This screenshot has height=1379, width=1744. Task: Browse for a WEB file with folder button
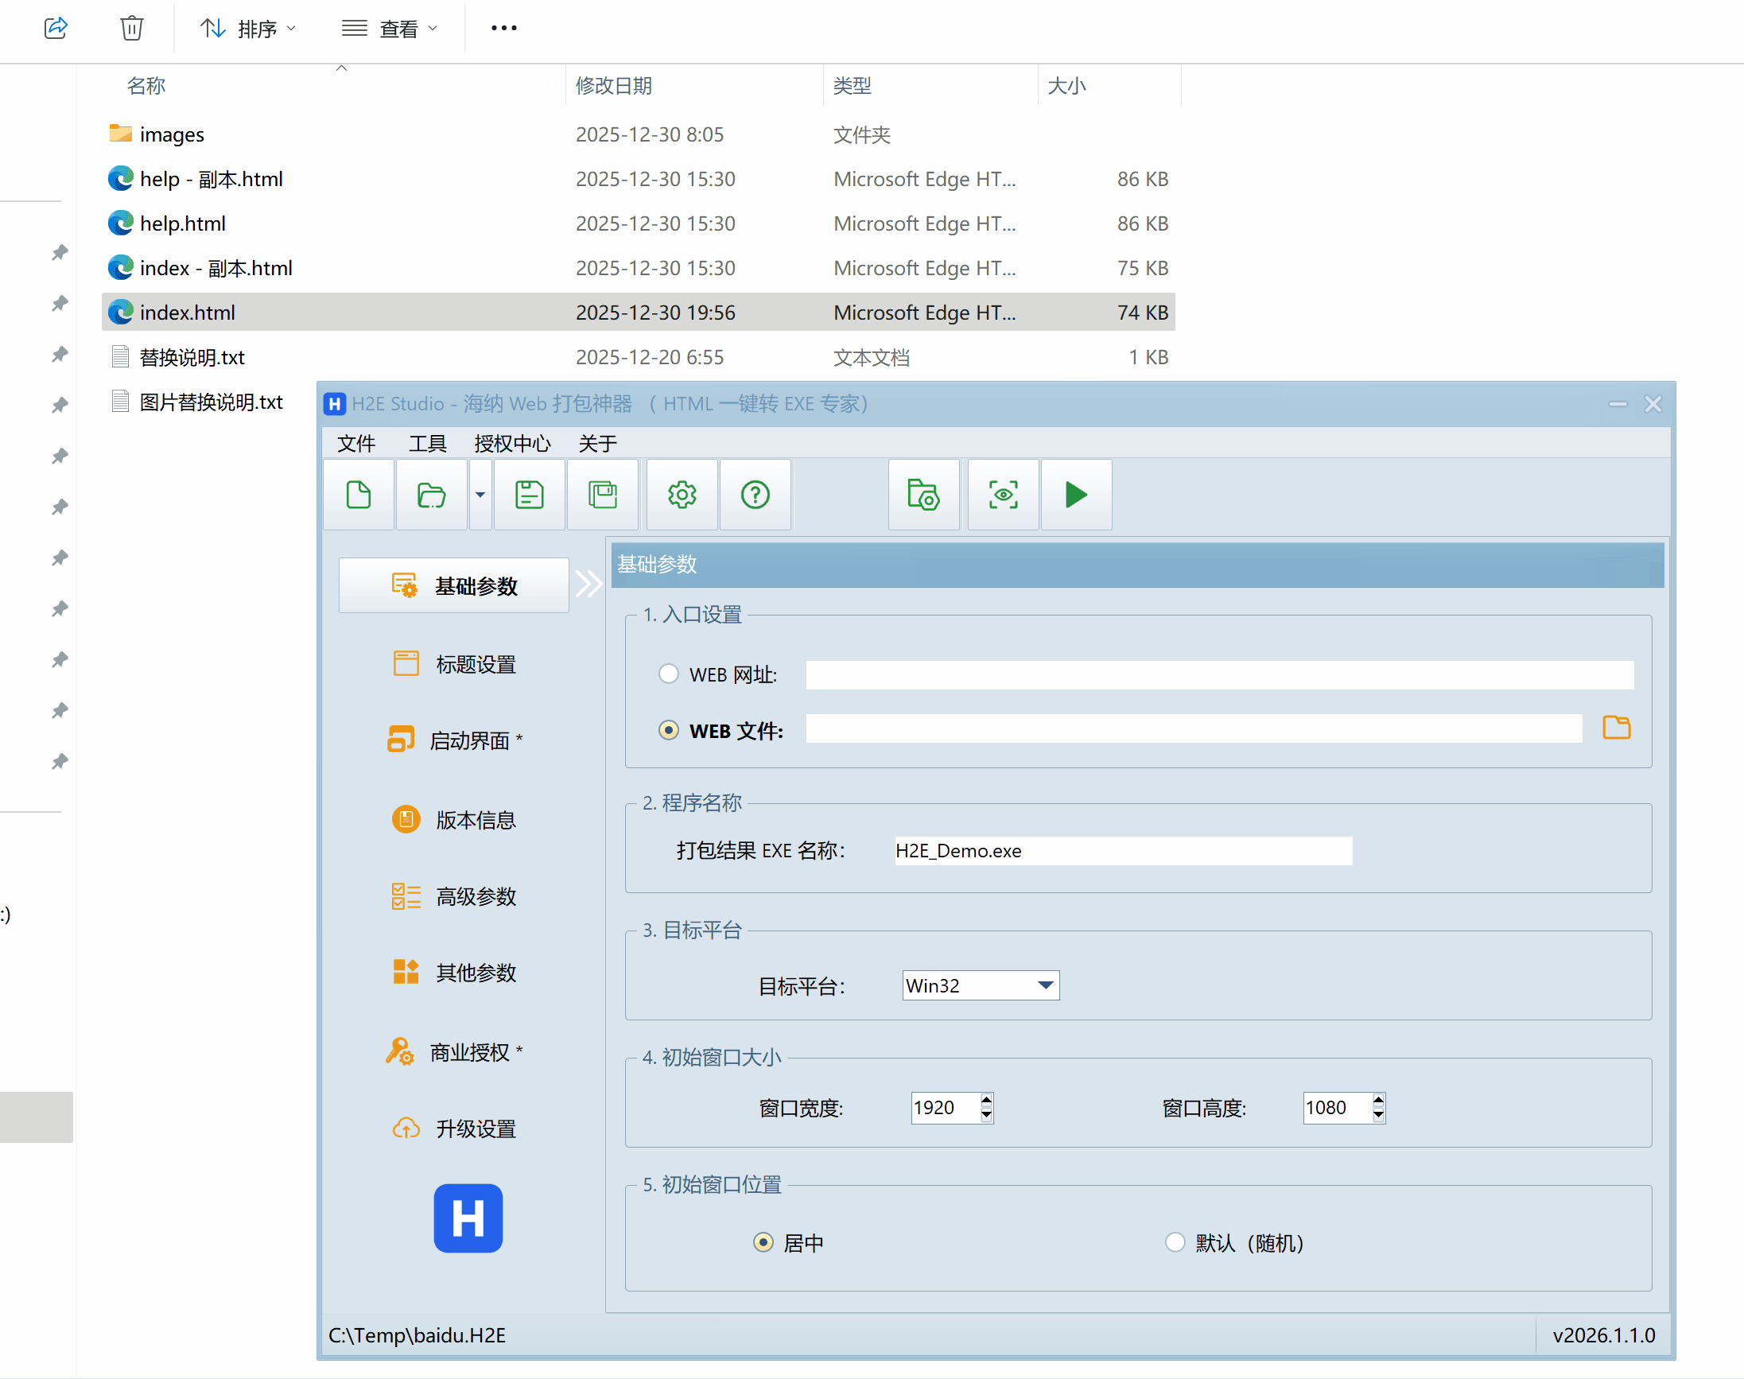coord(1617,728)
